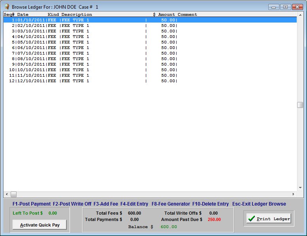Select ledger entry dated 10/10/2011
Screen dimensions: 307x236
[x=150, y=70]
